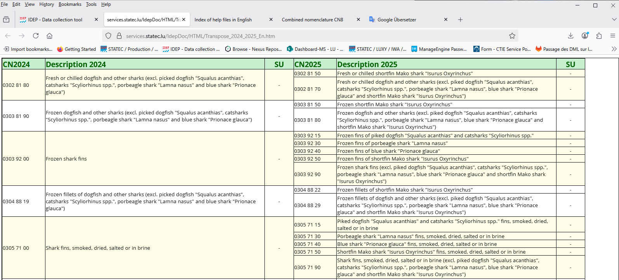Close the Index of help files tab

click(x=271, y=20)
